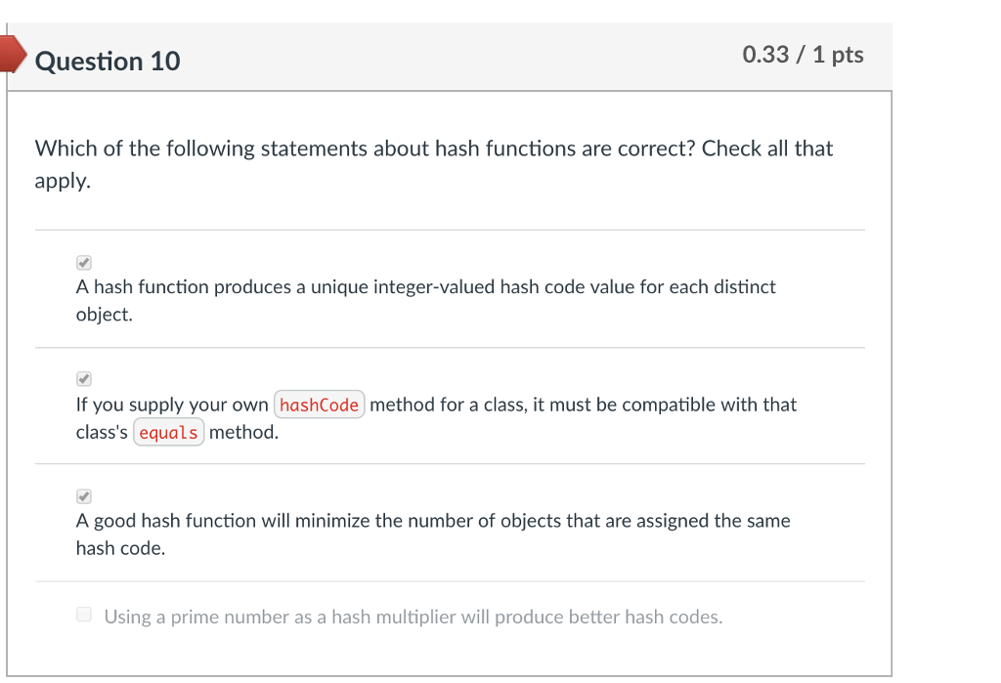Image resolution: width=1001 pixels, height=683 pixels.
Task: Select the hashCode code badge
Action: coord(319,404)
